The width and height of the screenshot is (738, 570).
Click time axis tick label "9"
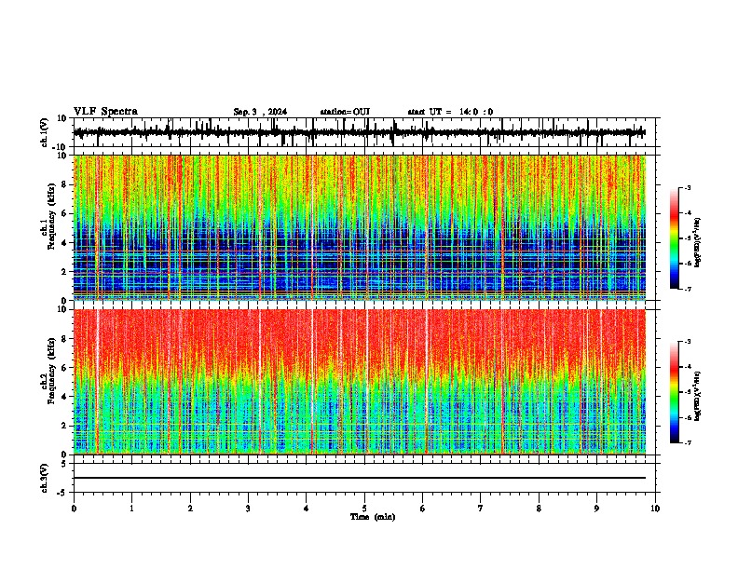[596, 509]
